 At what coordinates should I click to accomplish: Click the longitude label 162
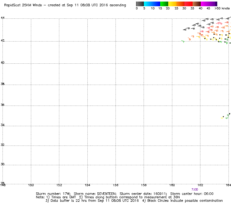(200, 185)
